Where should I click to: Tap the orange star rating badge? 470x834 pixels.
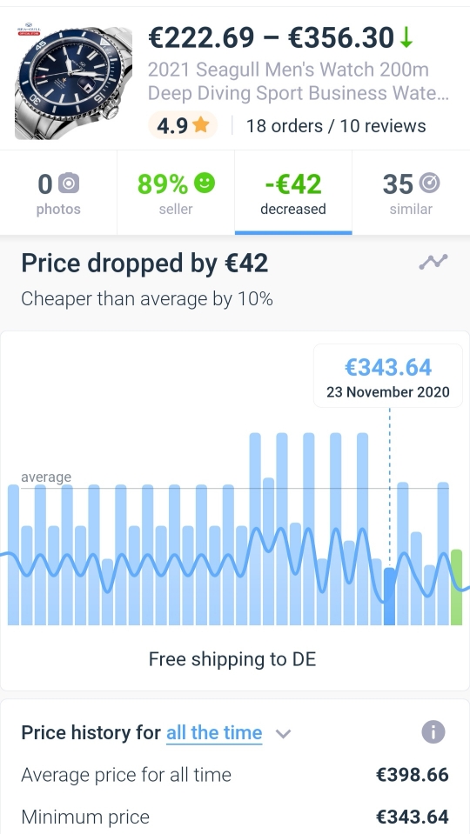point(183,125)
